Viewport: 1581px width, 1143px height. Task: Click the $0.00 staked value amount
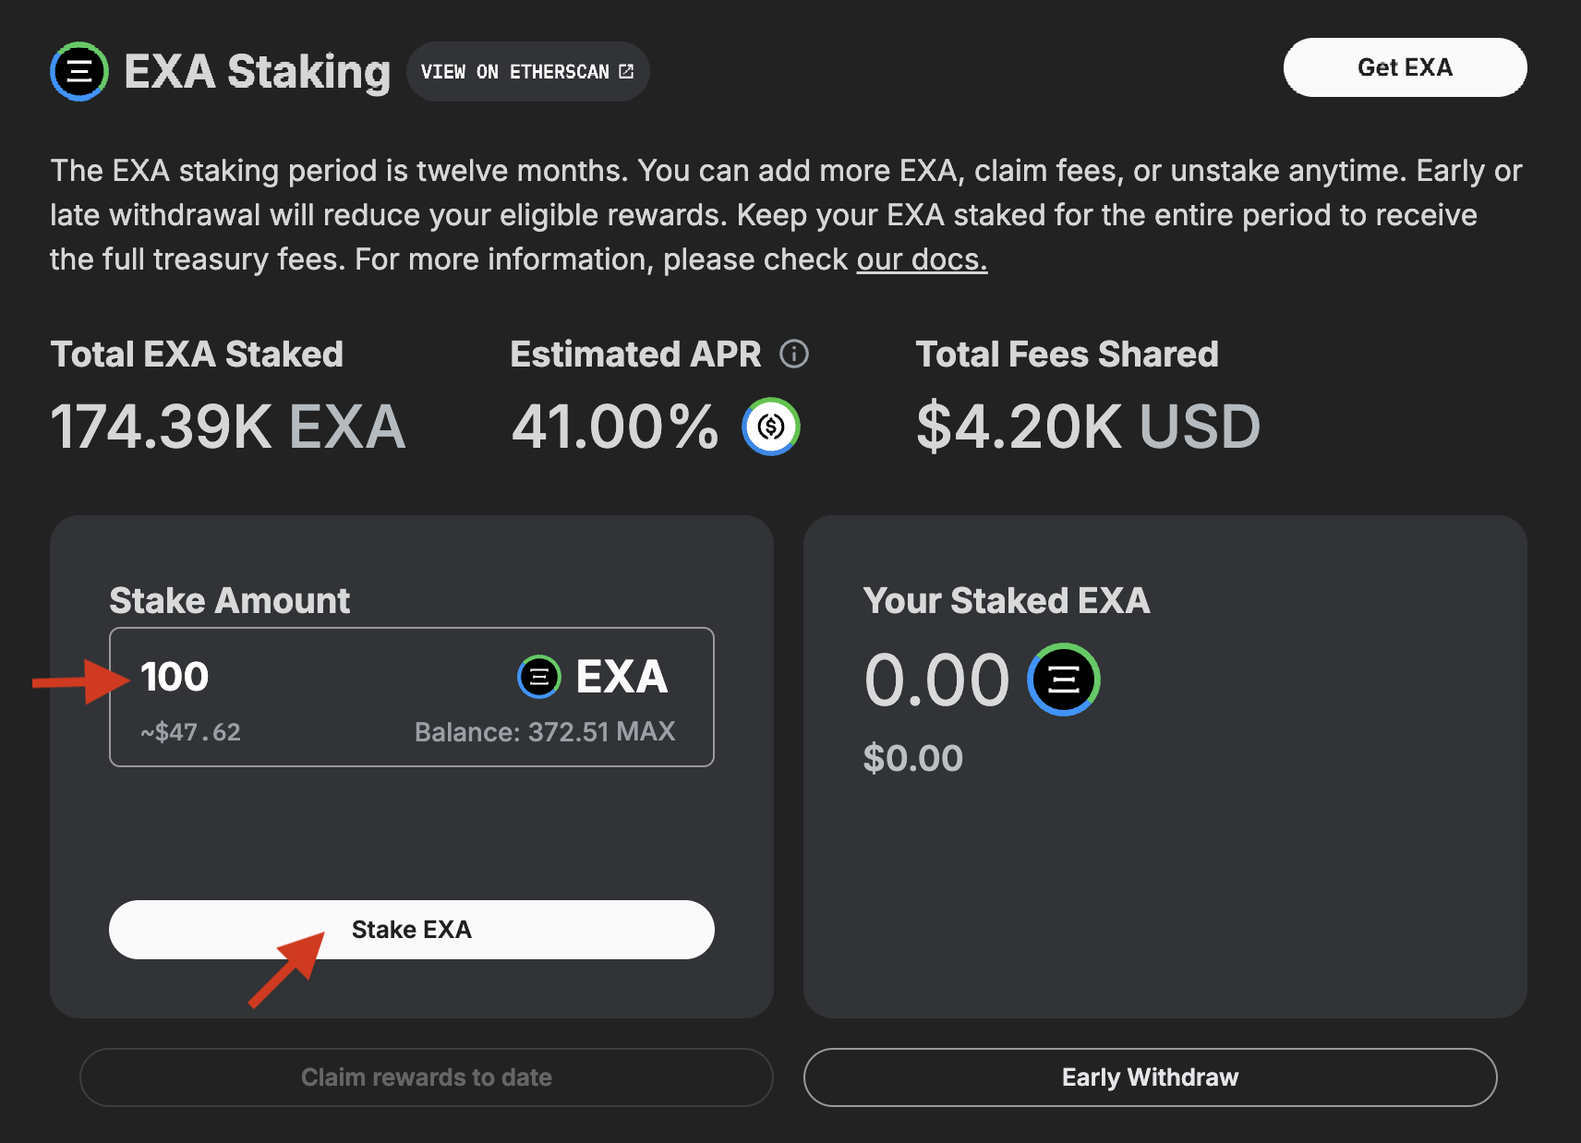[912, 758]
